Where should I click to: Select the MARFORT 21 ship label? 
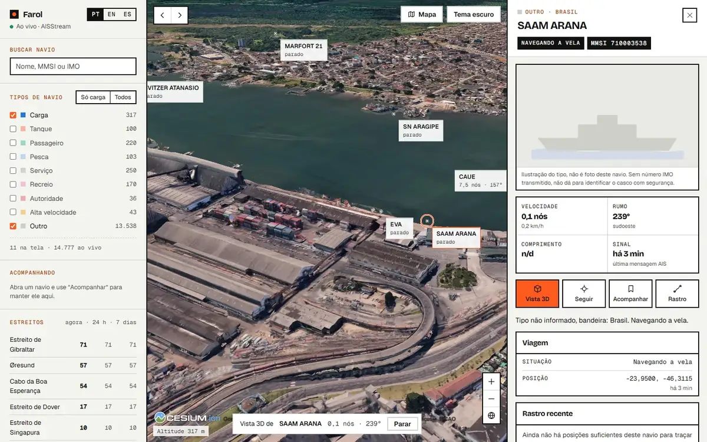pos(303,50)
